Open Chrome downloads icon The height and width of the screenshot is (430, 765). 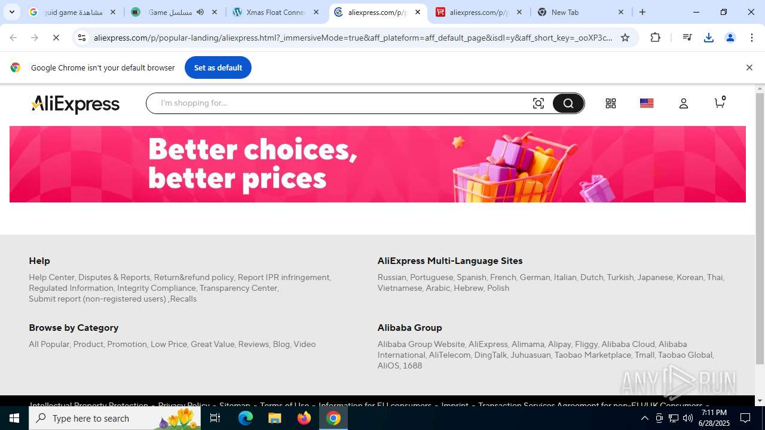[709, 38]
